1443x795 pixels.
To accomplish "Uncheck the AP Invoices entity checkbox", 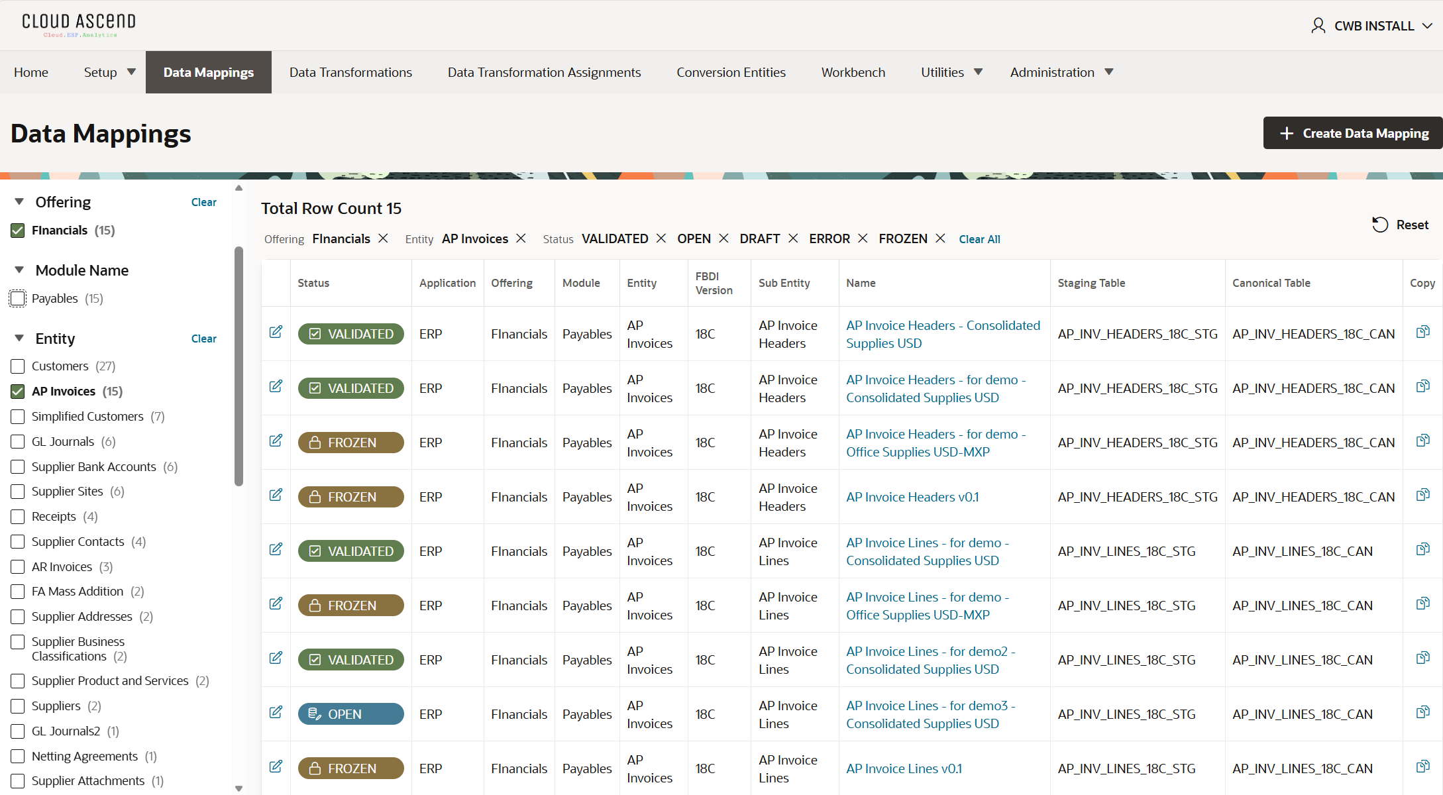I will point(18,392).
